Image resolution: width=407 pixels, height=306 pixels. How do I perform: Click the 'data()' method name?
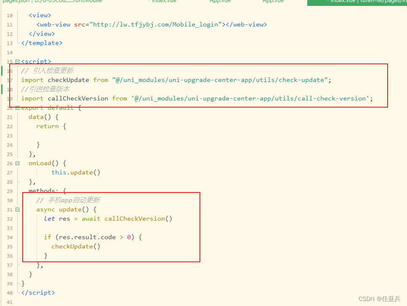40,117
